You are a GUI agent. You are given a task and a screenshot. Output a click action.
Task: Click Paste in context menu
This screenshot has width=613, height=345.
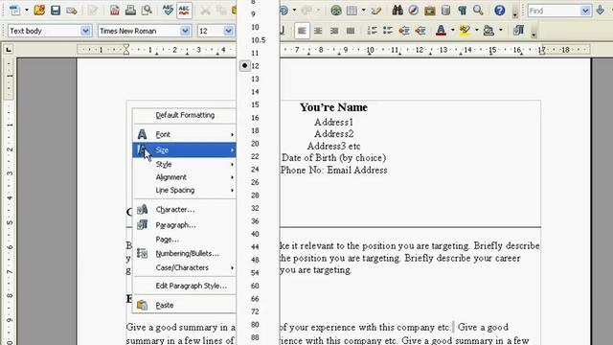point(185,305)
